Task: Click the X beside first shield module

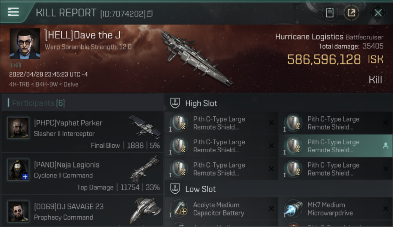Action: pos(271,123)
